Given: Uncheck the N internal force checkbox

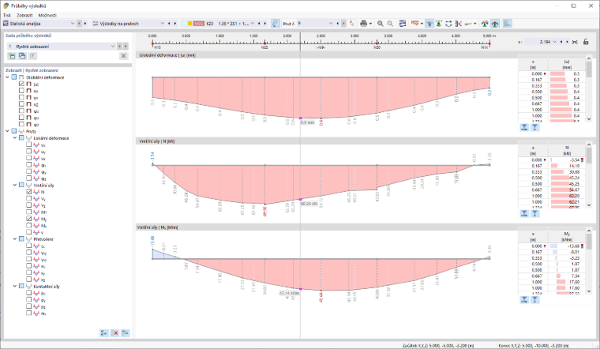Looking at the screenshot, I should (x=29, y=192).
